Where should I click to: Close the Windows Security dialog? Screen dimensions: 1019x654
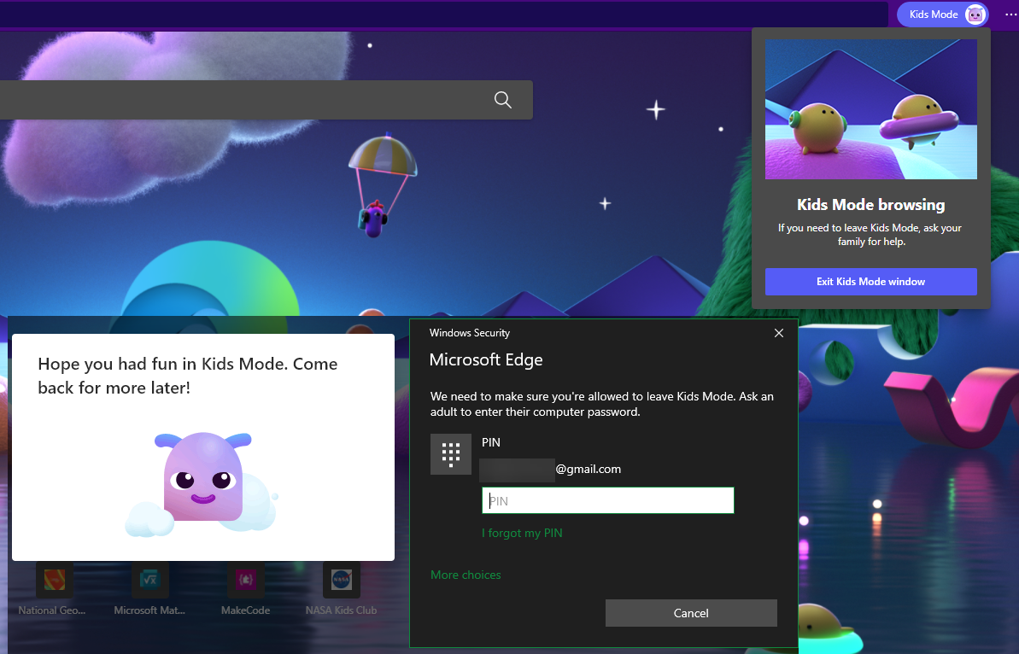point(778,333)
